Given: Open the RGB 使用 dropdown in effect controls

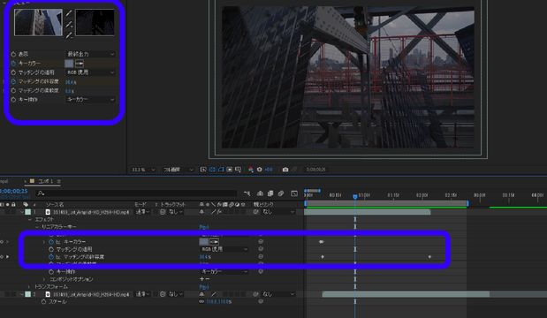Looking at the screenshot, I should point(90,72).
